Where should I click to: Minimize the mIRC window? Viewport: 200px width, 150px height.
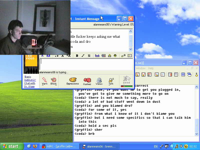coord(184,63)
